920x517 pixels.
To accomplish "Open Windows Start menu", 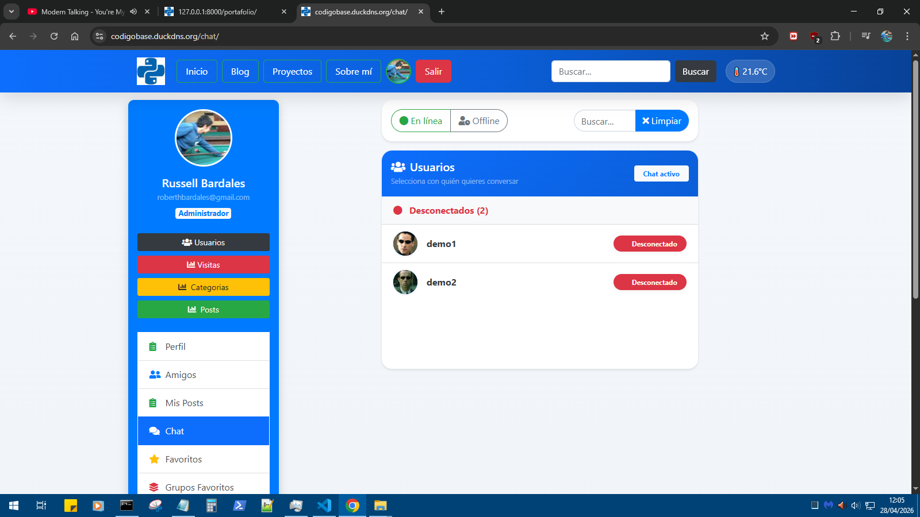I will [14, 506].
